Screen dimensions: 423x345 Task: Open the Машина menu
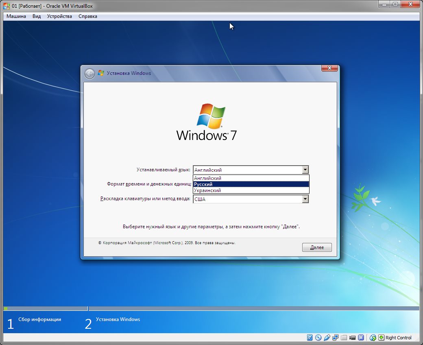click(16, 16)
